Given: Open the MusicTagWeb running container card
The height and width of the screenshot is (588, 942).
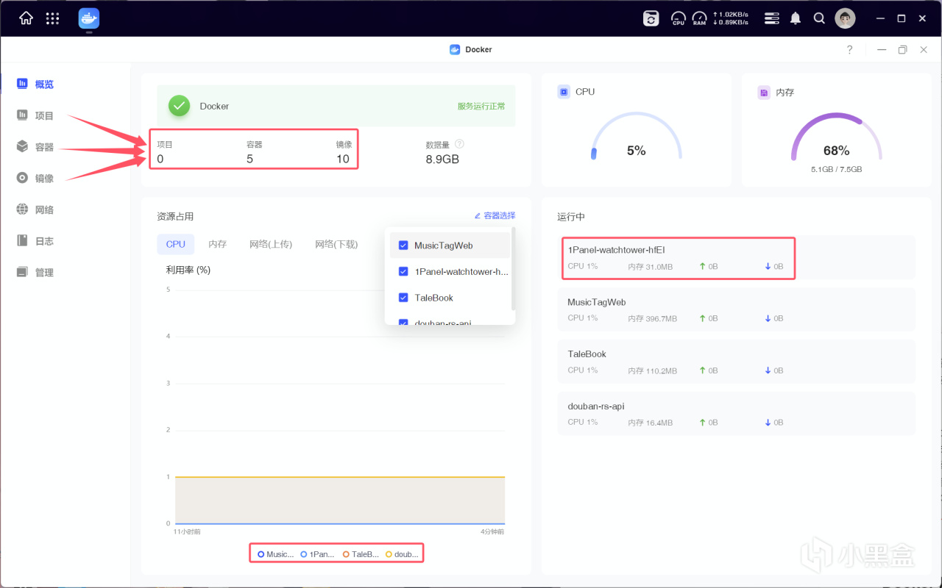Looking at the screenshot, I should point(736,309).
